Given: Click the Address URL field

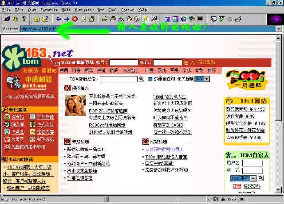Looking at the screenshot, I should tap(148, 29).
